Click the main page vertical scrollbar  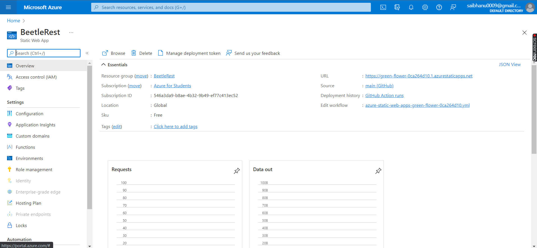(534, 109)
